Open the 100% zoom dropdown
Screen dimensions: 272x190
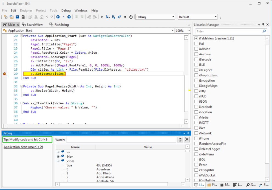183,30
